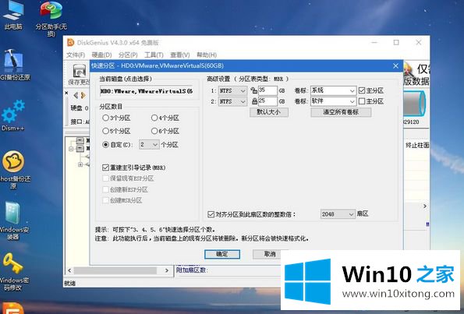Click the left scroll arrow in DiskGenius
Screen dimensions: 464x314
69,270
